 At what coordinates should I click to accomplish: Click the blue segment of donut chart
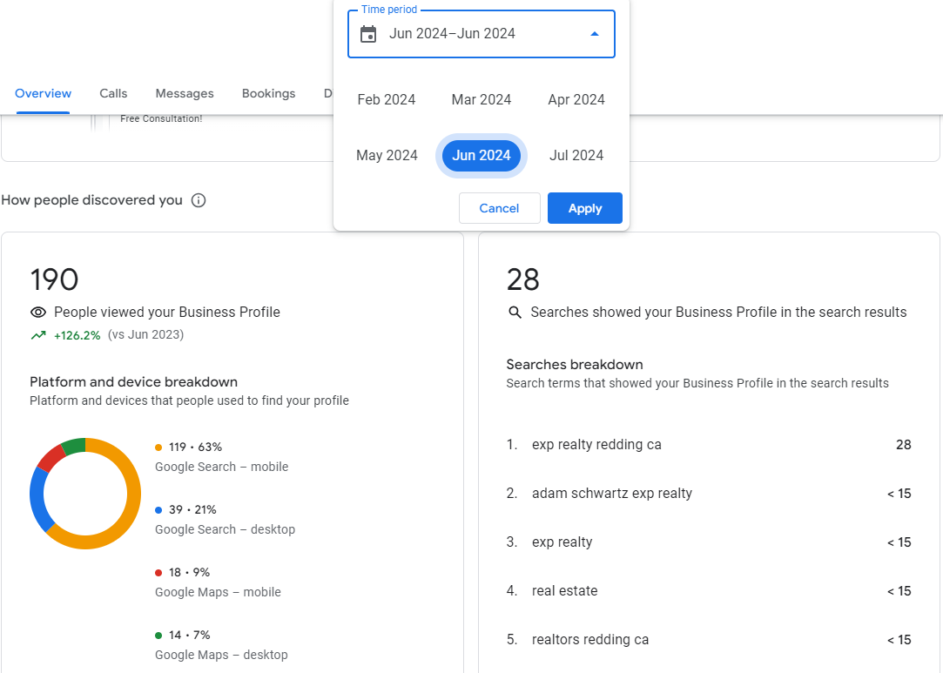(x=37, y=499)
